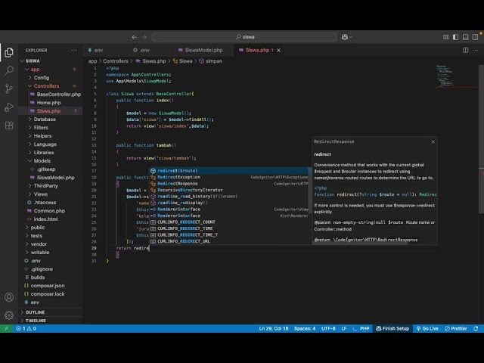
Task: Open Explorer Views and More Actions ellipsis
Action: click(x=74, y=51)
